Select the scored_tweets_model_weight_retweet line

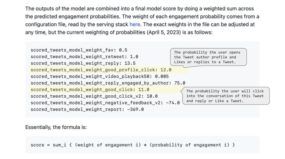(84, 57)
